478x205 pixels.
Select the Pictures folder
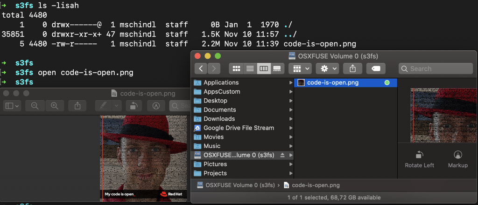[242, 164]
